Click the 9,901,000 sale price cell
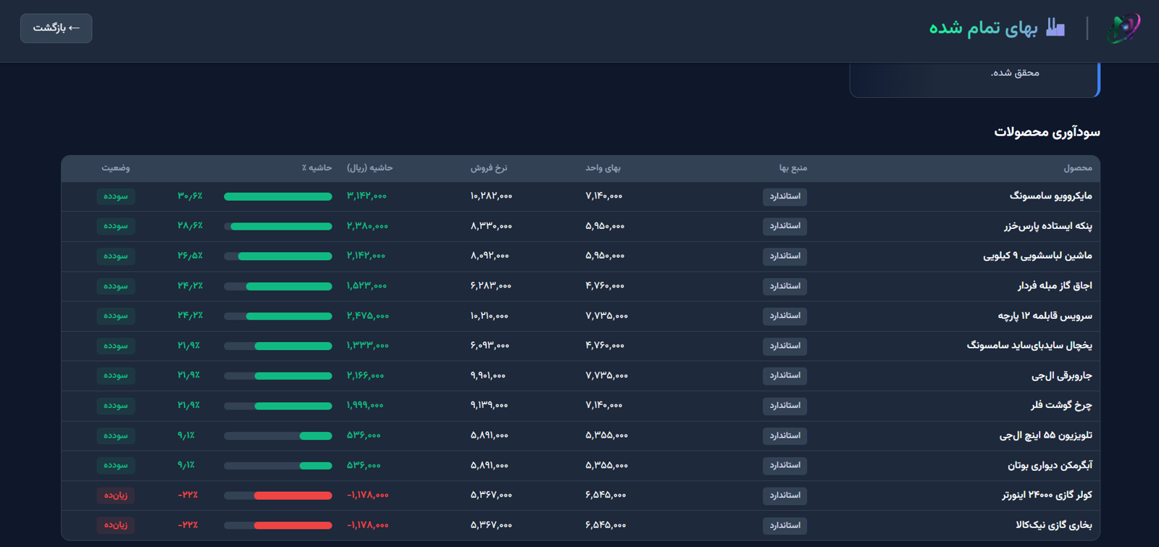This screenshot has width=1159, height=547. (488, 375)
